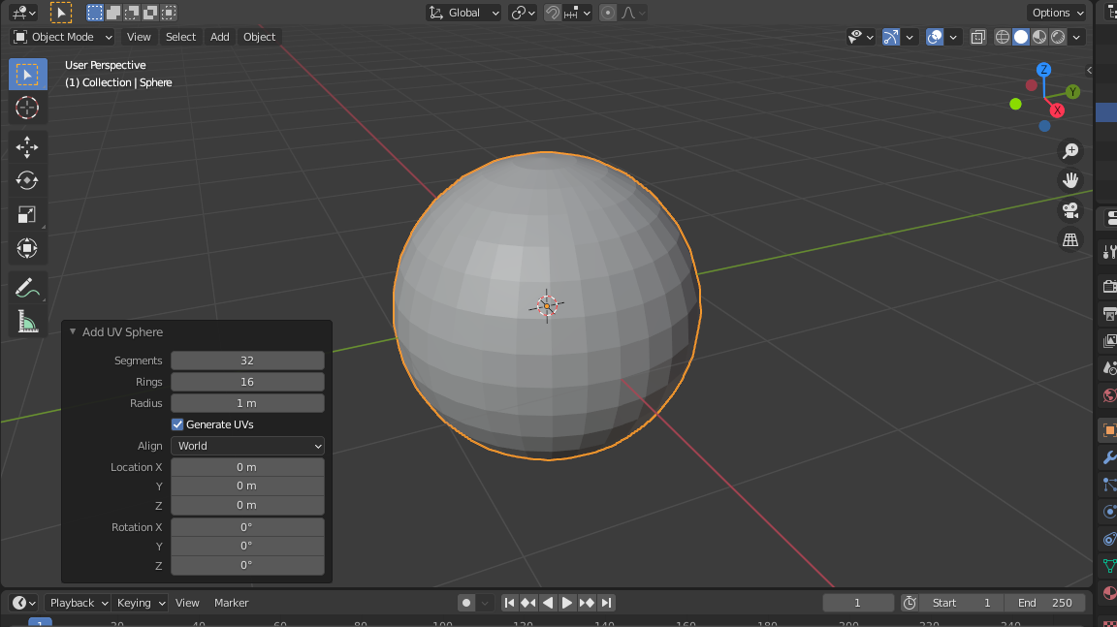The height and width of the screenshot is (627, 1117).
Task: Toggle X-ray mode
Action: point(978,37)
